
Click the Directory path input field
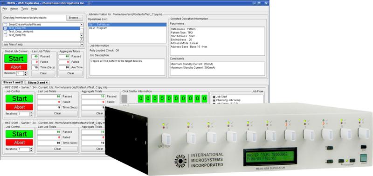pyautogui.click(x=40, y=18)
